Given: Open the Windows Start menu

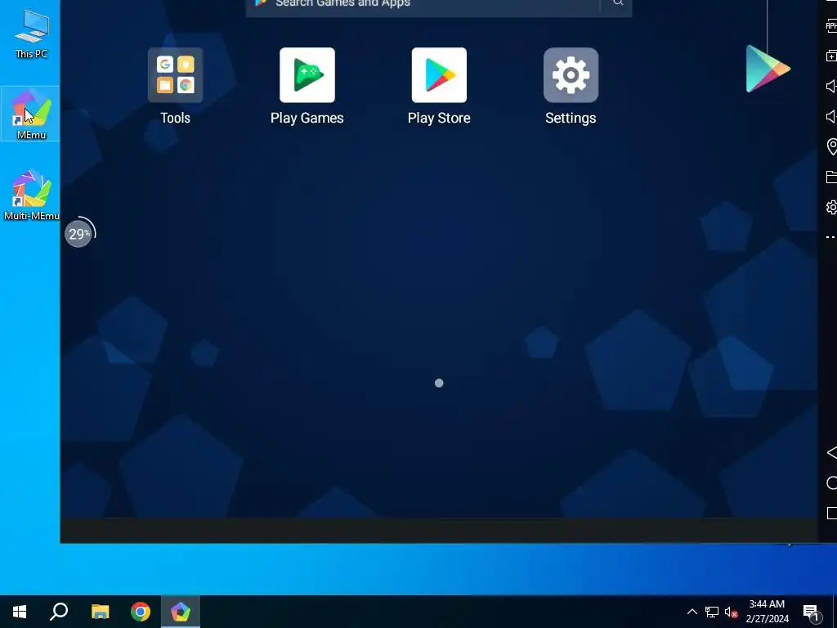Looking at the screenshot, I should click(x=20, y=612).
